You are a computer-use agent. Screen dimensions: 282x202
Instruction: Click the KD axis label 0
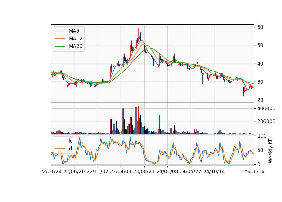(259, 164)
